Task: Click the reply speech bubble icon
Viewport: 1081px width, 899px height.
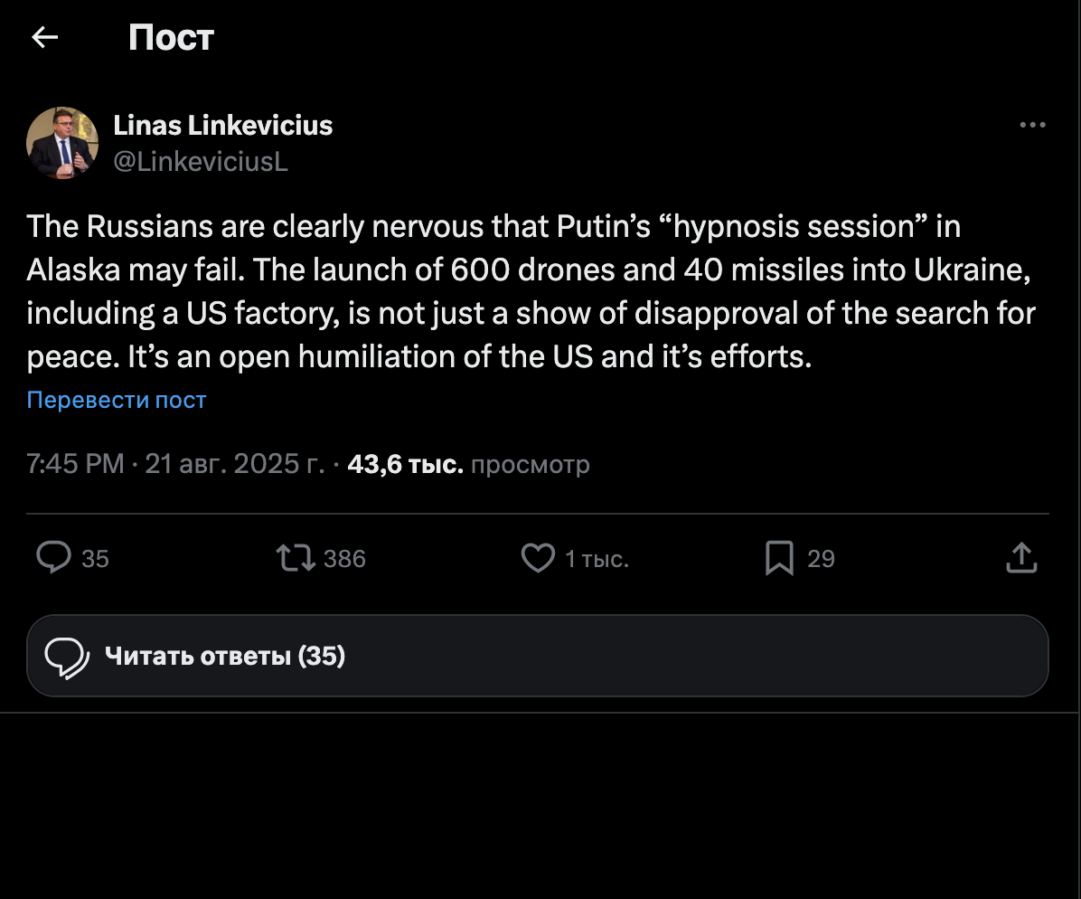Action: click(x=53, y=558)
